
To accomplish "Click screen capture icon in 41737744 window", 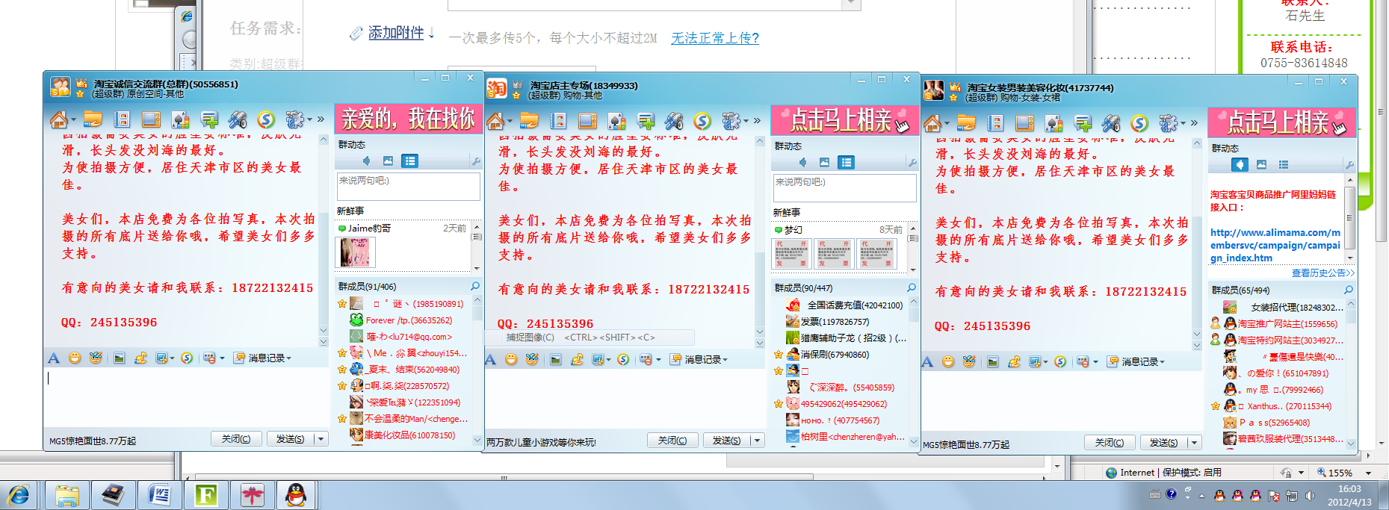I will tap(1035, 362).
